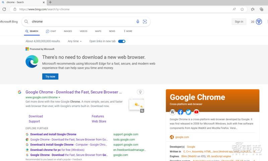View site information via the lock icon
This screenshot has width=268, height=161.
(15, 9)
